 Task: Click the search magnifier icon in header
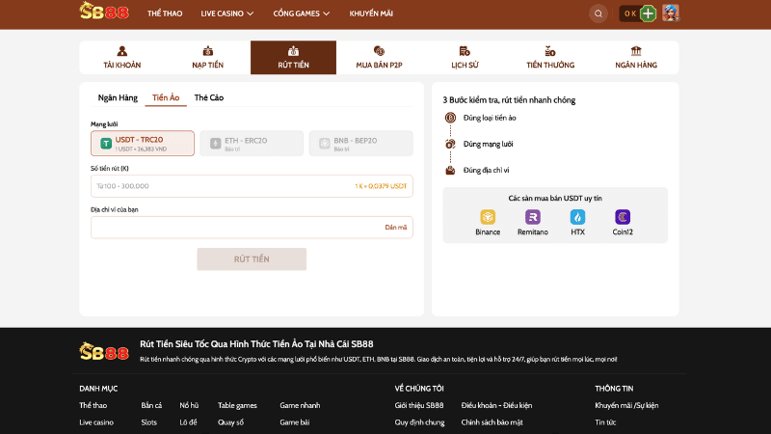[x=598, y=14]
